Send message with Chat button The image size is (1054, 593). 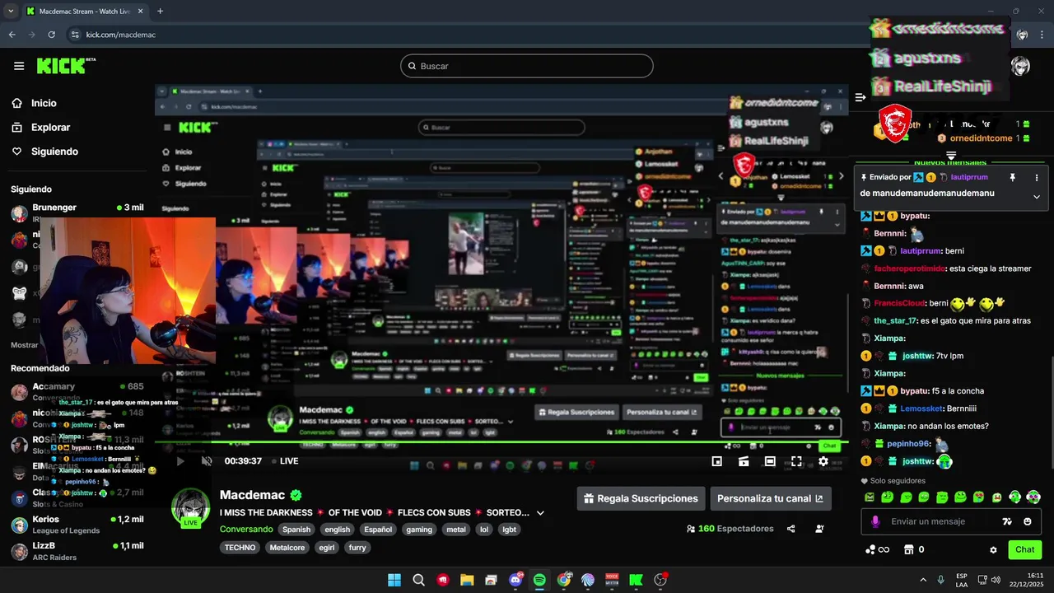click(1024, 549)
